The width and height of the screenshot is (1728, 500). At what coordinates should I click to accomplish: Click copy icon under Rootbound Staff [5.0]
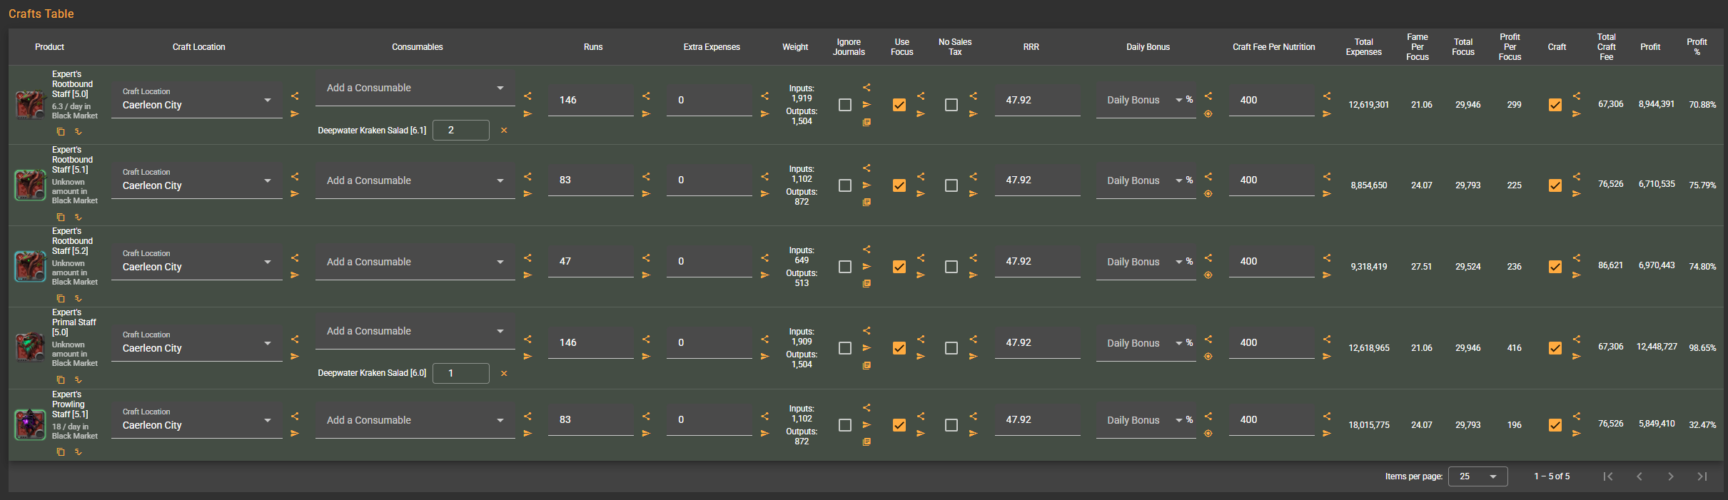[x=61, y=132]
